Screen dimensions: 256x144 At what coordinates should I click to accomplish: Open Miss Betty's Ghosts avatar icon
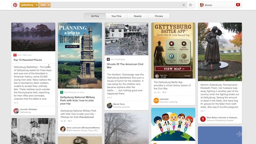[x=203, y=119]
